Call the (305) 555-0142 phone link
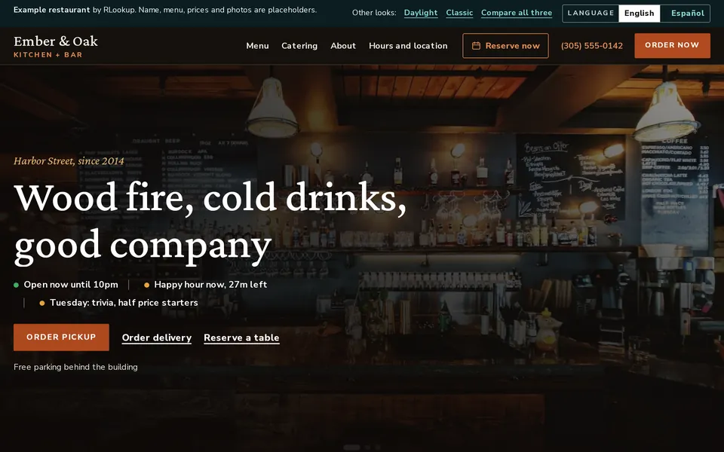Image resolution: width=724 pixels, height=452 pixels. click(592, 46)
